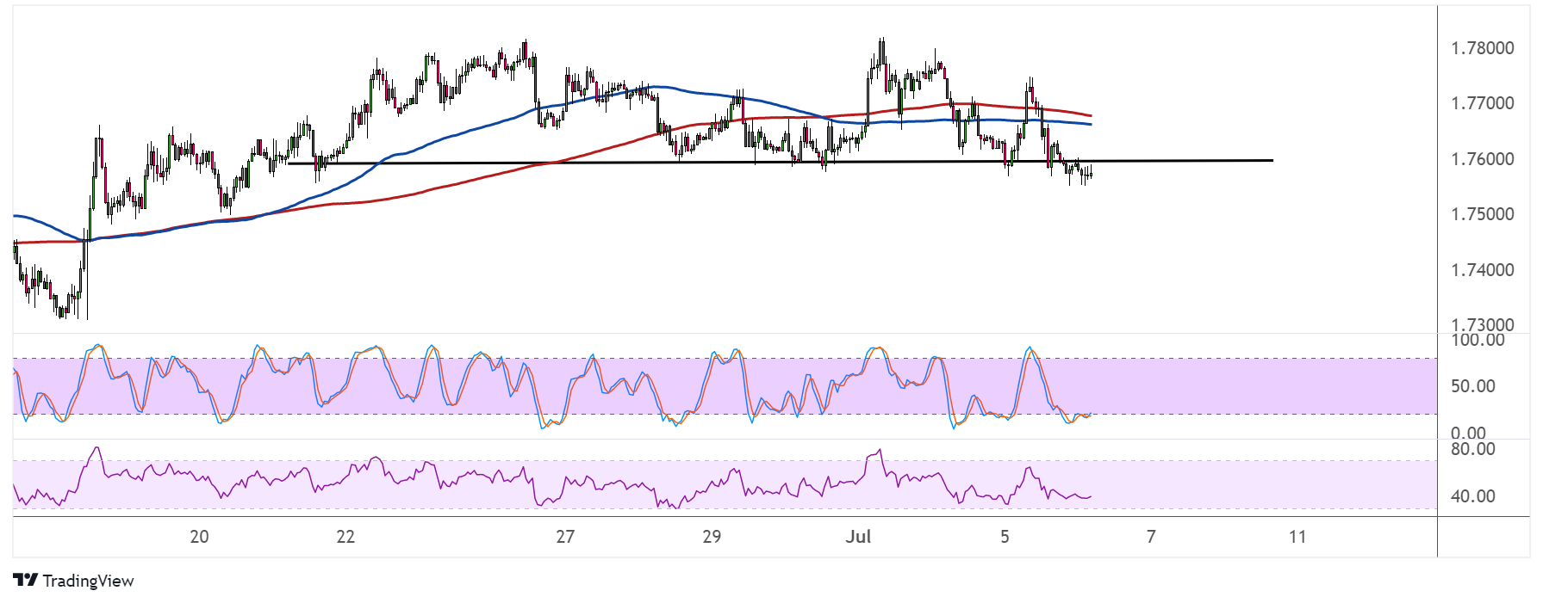
Task: Click date label 20 on time axis
Action: pyautogui.click(x=199, y=537)
